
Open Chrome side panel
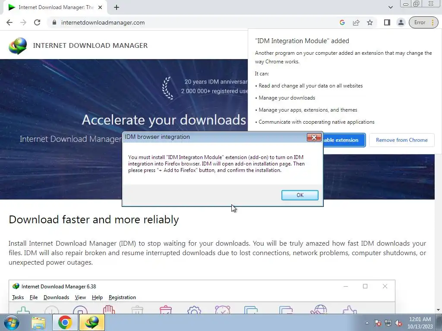click(387, 22)
